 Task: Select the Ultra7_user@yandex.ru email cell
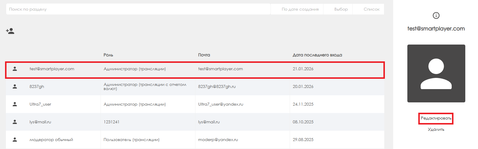pyautogui.click(x=221, y=104)
